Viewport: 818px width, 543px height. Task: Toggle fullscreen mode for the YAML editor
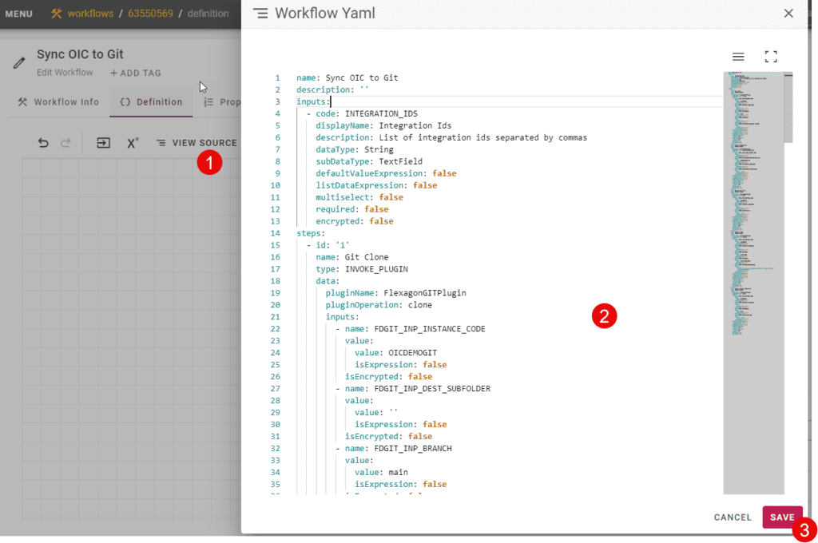tap(771, 57)
